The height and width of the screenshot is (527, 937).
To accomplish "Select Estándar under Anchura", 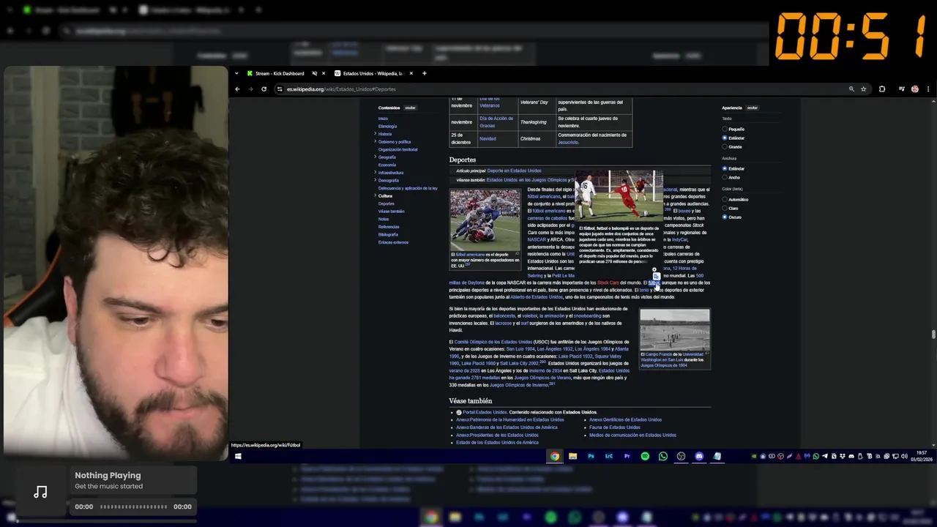I will [x=725, y=168].
